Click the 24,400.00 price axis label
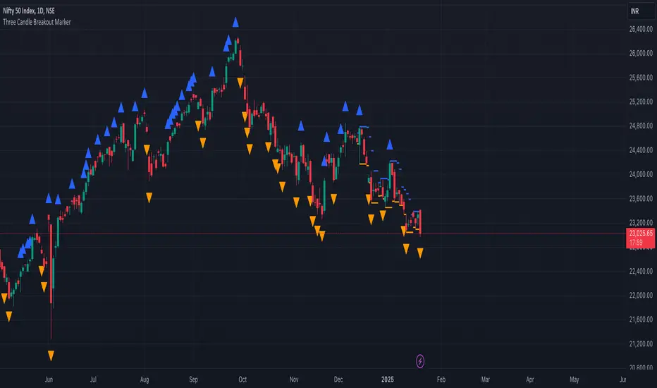The width and height of the screenshot is (657, 388). [x=641, y=150]
